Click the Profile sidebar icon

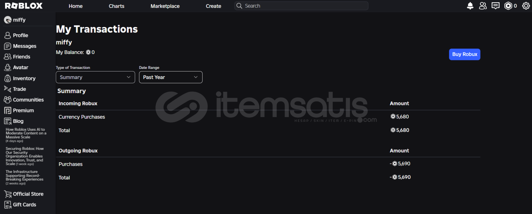point(8,35)
